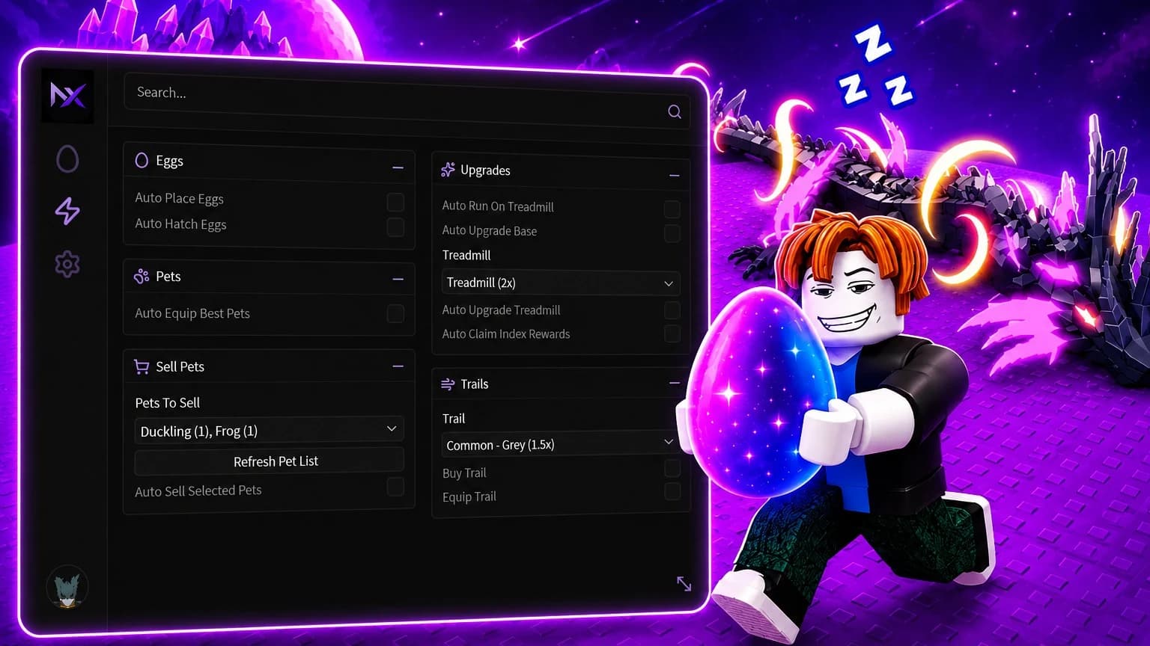This screenshot has height=646, width=1150.
Task: Toggle Auto Equip Best Pets checkbox
Action: click(395, 313)
